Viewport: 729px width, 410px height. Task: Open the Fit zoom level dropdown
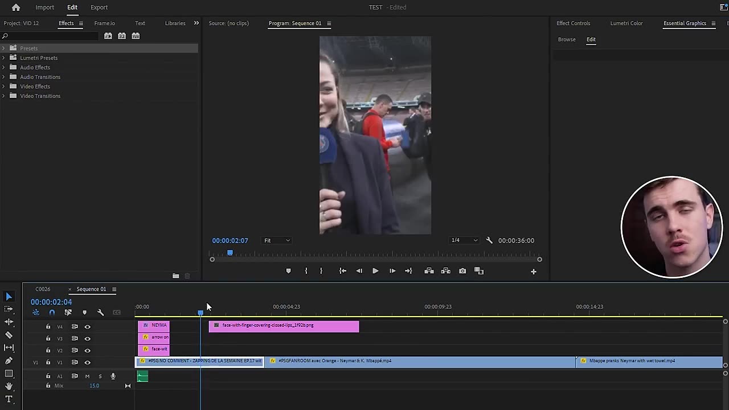click(x=277, y=240)
